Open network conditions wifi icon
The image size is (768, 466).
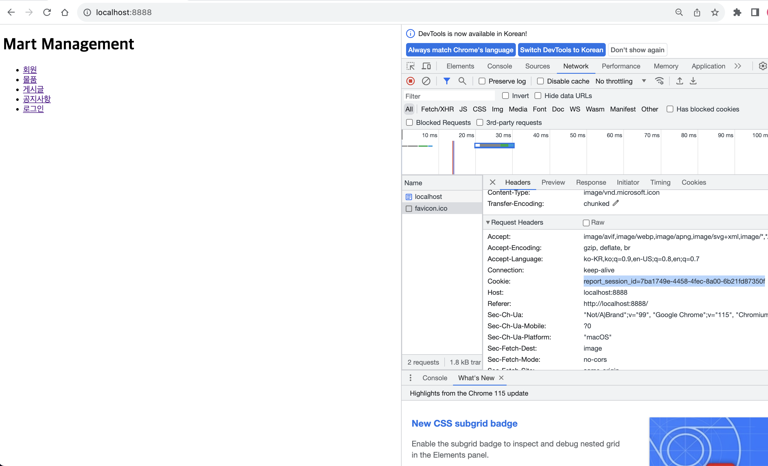[x=660, y=81]
